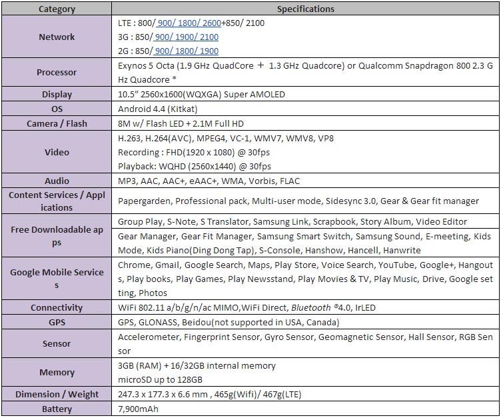Select the Google Mobile Services label
Screen dimensions: 501x418
click(x=57, y=278)
